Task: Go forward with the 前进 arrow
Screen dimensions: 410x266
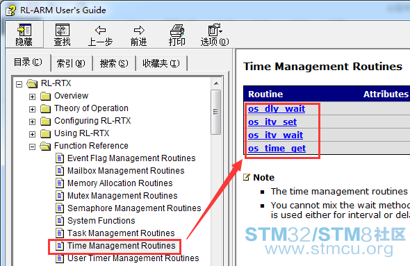Action: (x=139, y=30)
